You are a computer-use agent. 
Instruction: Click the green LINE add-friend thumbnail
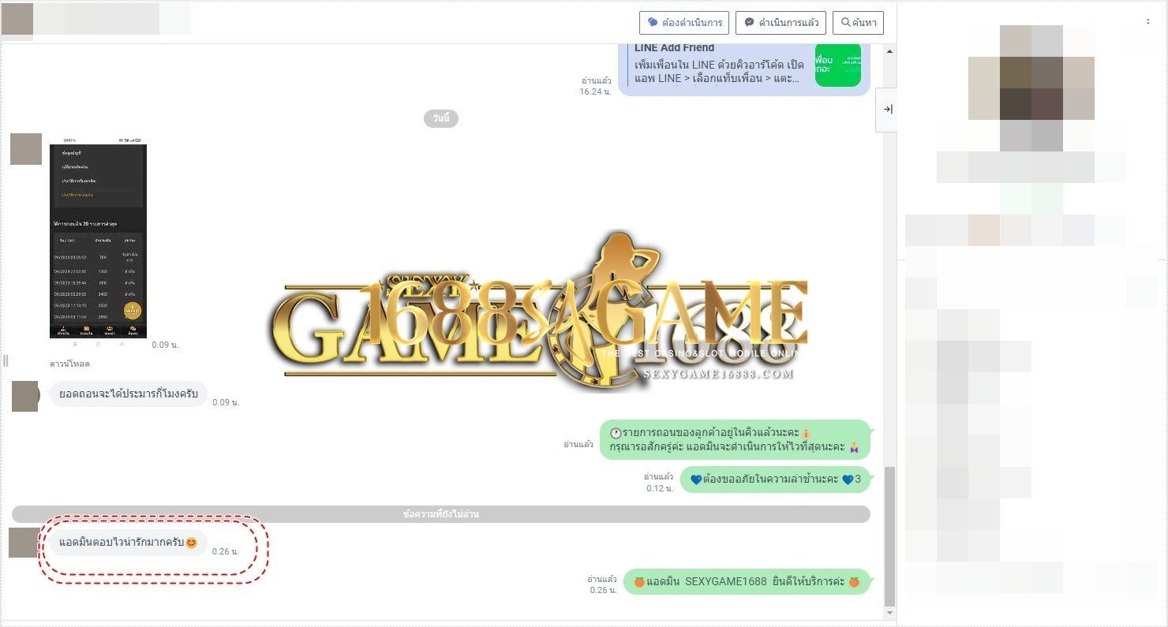point(837,65)
